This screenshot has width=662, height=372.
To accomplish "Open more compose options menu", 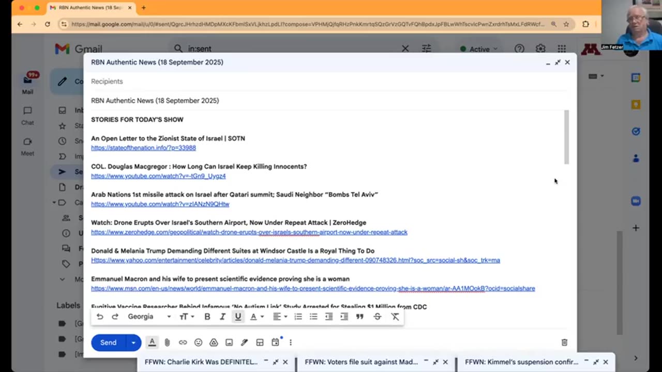I will (x=291, y=342).
